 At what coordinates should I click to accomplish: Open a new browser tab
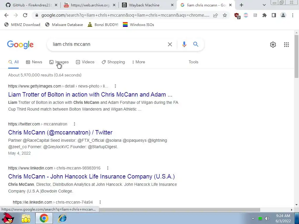pyautogui.click(x=241, y=5)
